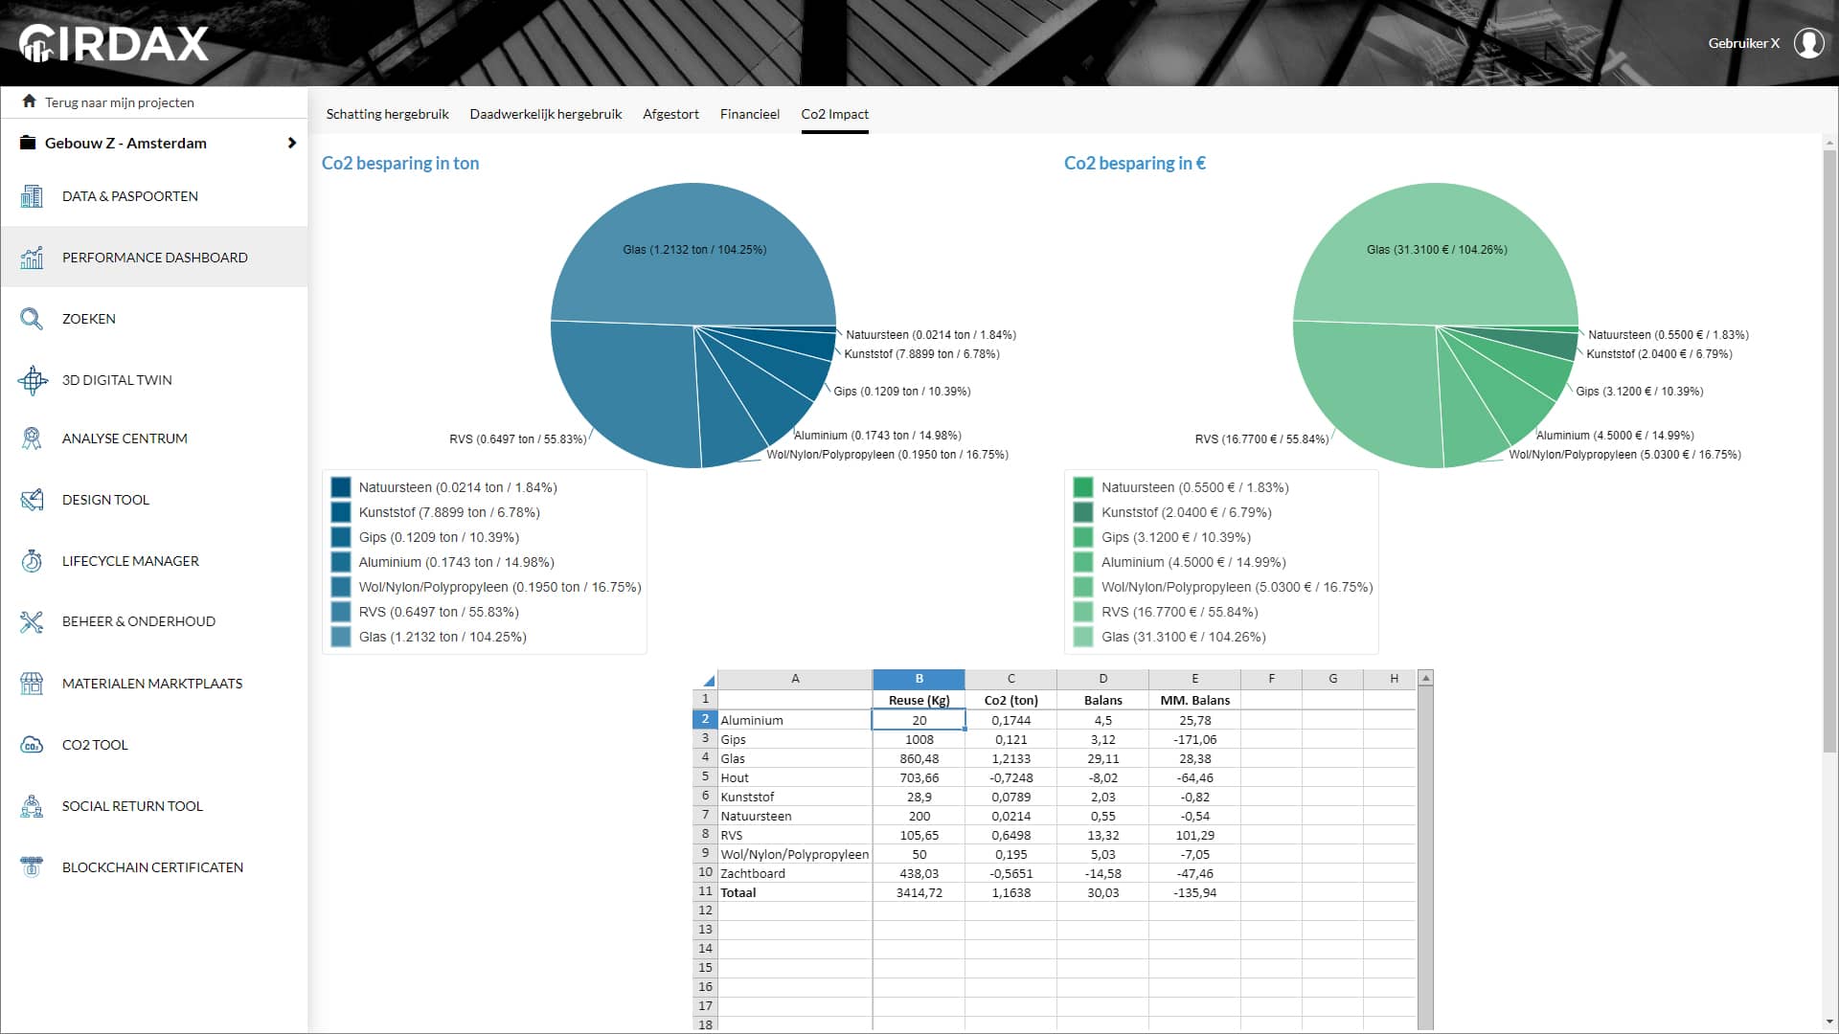Open Zoeken magnifier icon in sidebar
This screenshot has width=1839, height=1034.
(x=32, y=319)
